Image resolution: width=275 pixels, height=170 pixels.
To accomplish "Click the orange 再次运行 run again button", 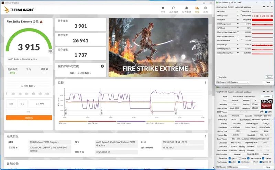I will tap(29, 118).
